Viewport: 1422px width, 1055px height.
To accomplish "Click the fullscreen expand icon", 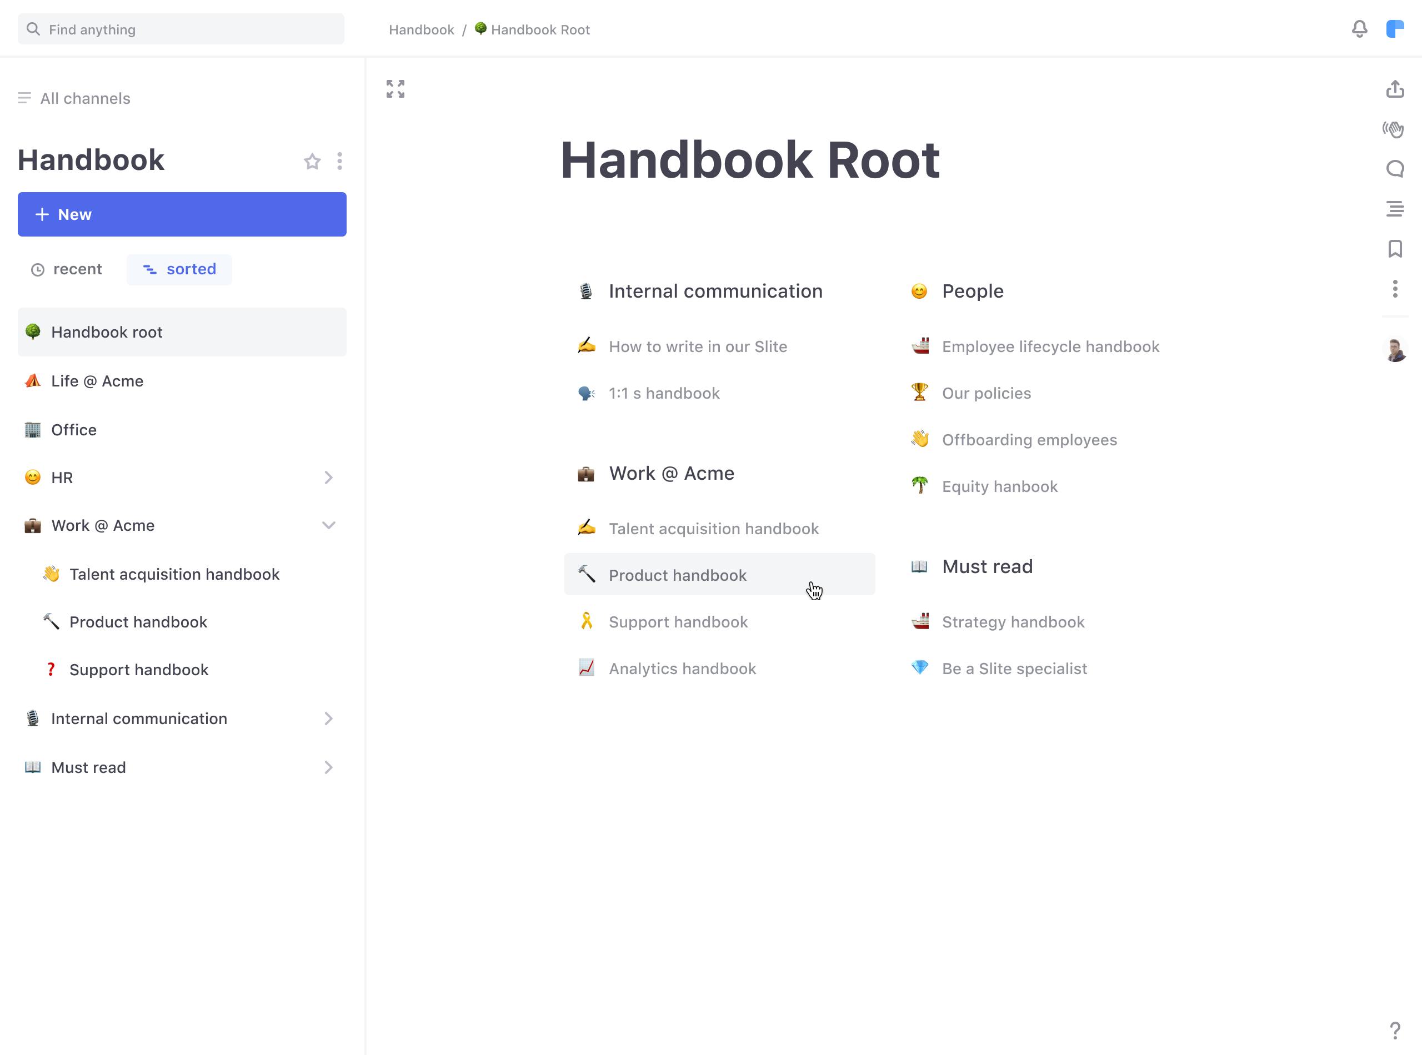I will (395, 89).
